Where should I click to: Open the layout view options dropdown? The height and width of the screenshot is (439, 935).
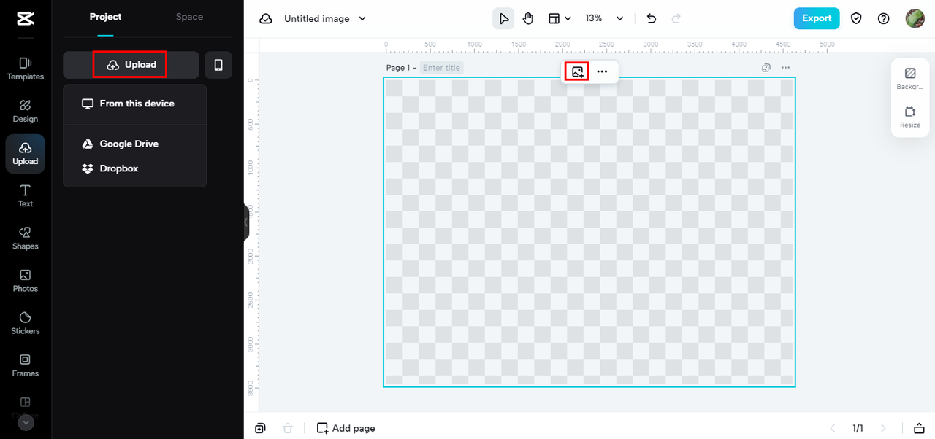(560, 18)
